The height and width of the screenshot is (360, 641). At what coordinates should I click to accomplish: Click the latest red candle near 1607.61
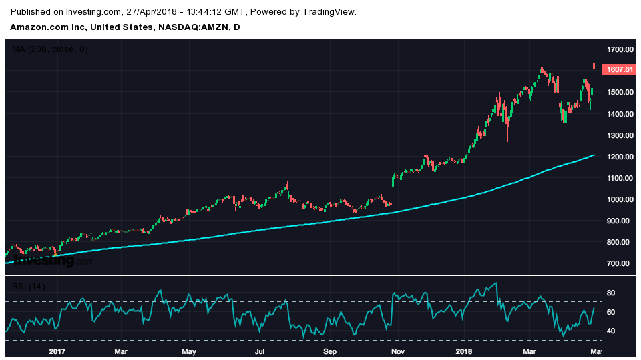[594, 65]
